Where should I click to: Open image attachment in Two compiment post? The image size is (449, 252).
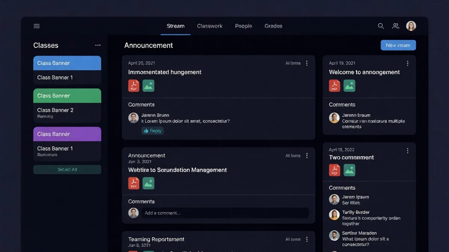349,170
